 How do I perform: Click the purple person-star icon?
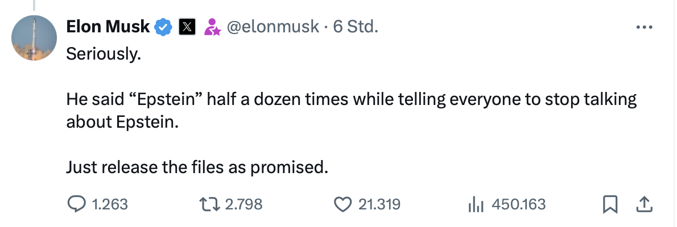coord(212,26)
